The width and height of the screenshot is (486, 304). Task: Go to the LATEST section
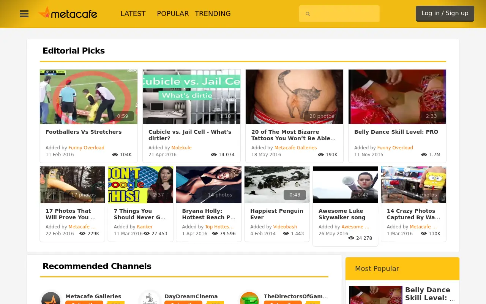click(x=133, y=14)
